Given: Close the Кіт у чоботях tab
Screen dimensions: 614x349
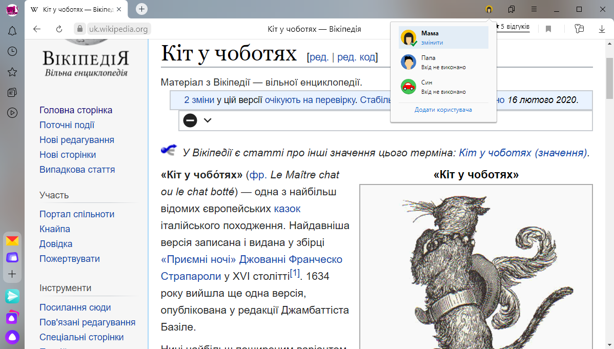Looking at the screenshot, I should [x=119, y=9].
